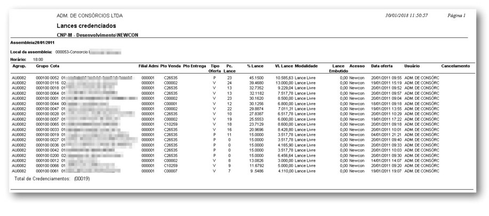
Task: Click the bid value '8.428,80'
Action: [x=285, y=130]
